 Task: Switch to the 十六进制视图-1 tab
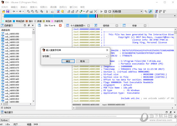78,26
